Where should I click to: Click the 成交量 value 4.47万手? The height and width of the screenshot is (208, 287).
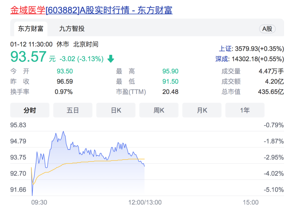pos(271,71)
